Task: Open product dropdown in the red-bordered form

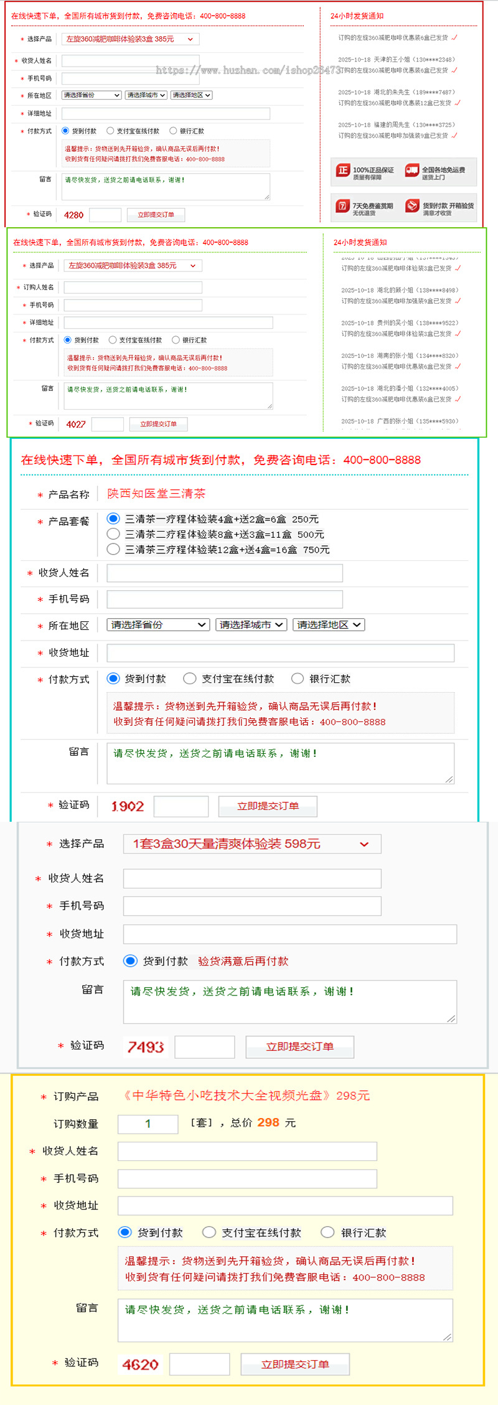Action: (x=131, y=39)
